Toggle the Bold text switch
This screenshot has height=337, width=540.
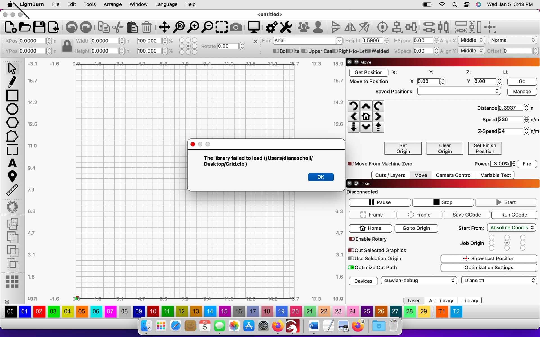point(276,51)
